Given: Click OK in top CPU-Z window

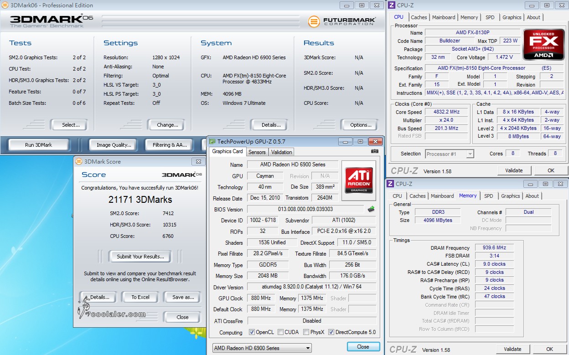Looking at the screenshot, I should (x=551, y=170).
